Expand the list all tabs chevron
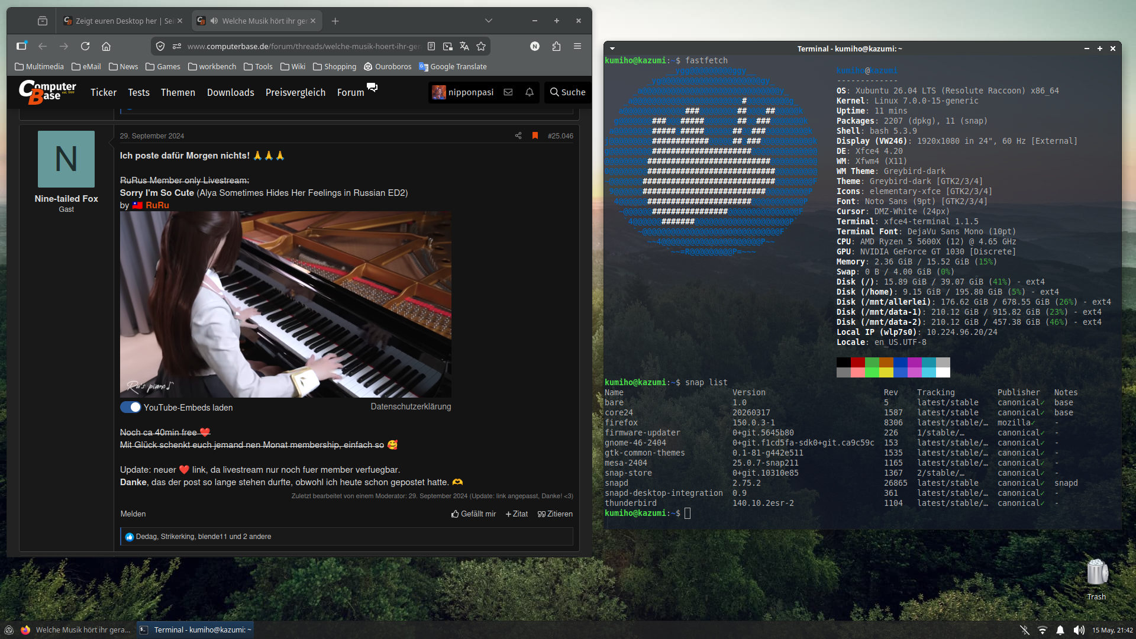Viewport: 1136px width, 639px height. point(489,21)
